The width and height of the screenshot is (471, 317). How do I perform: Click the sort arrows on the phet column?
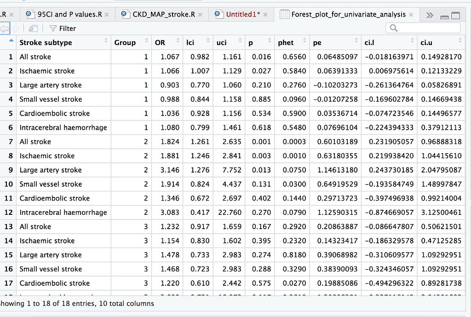coord(304,42)
